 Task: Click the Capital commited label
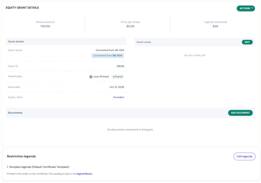click(x=215, y=22)
